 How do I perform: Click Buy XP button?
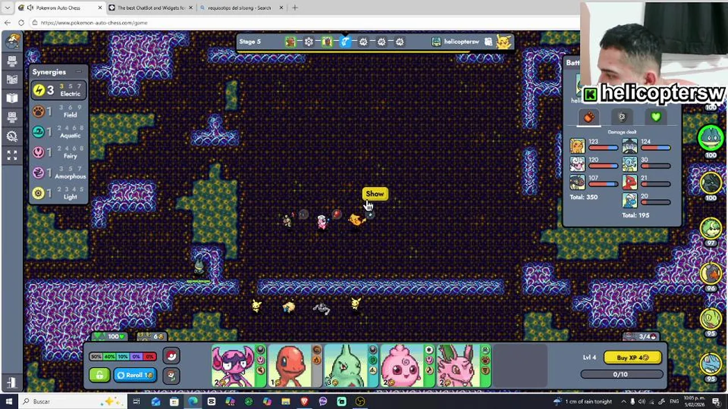(632, 357)
